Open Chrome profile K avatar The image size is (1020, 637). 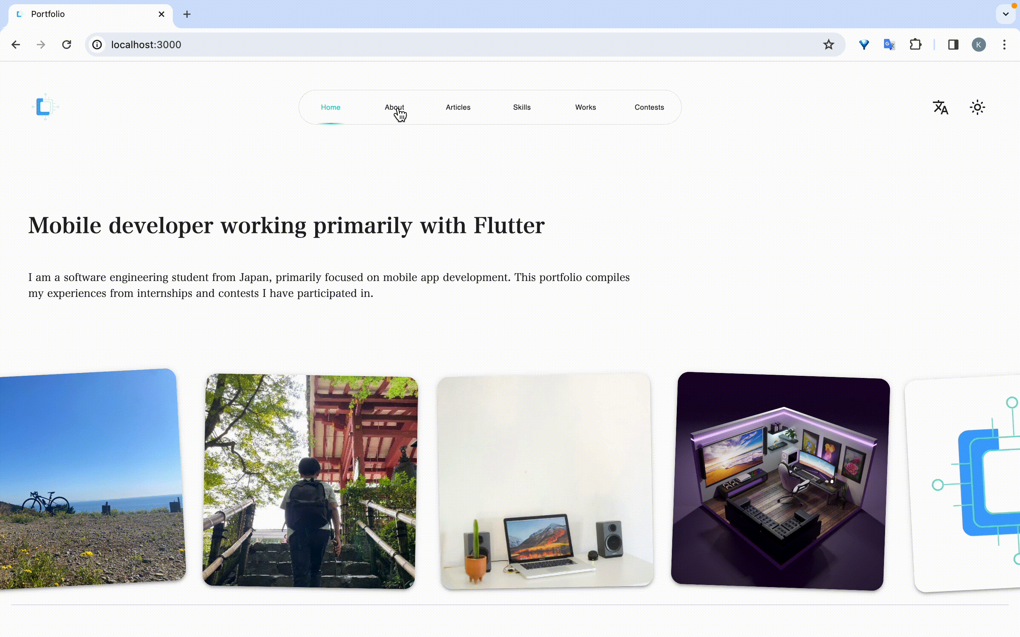pyautogui.click(x=978, y=45)
